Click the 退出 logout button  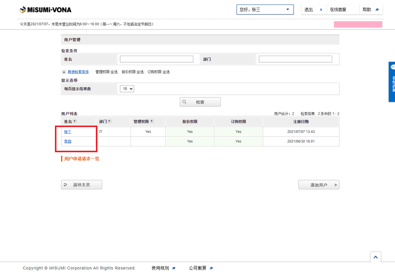pyautogui.click(x=313, y=10)
